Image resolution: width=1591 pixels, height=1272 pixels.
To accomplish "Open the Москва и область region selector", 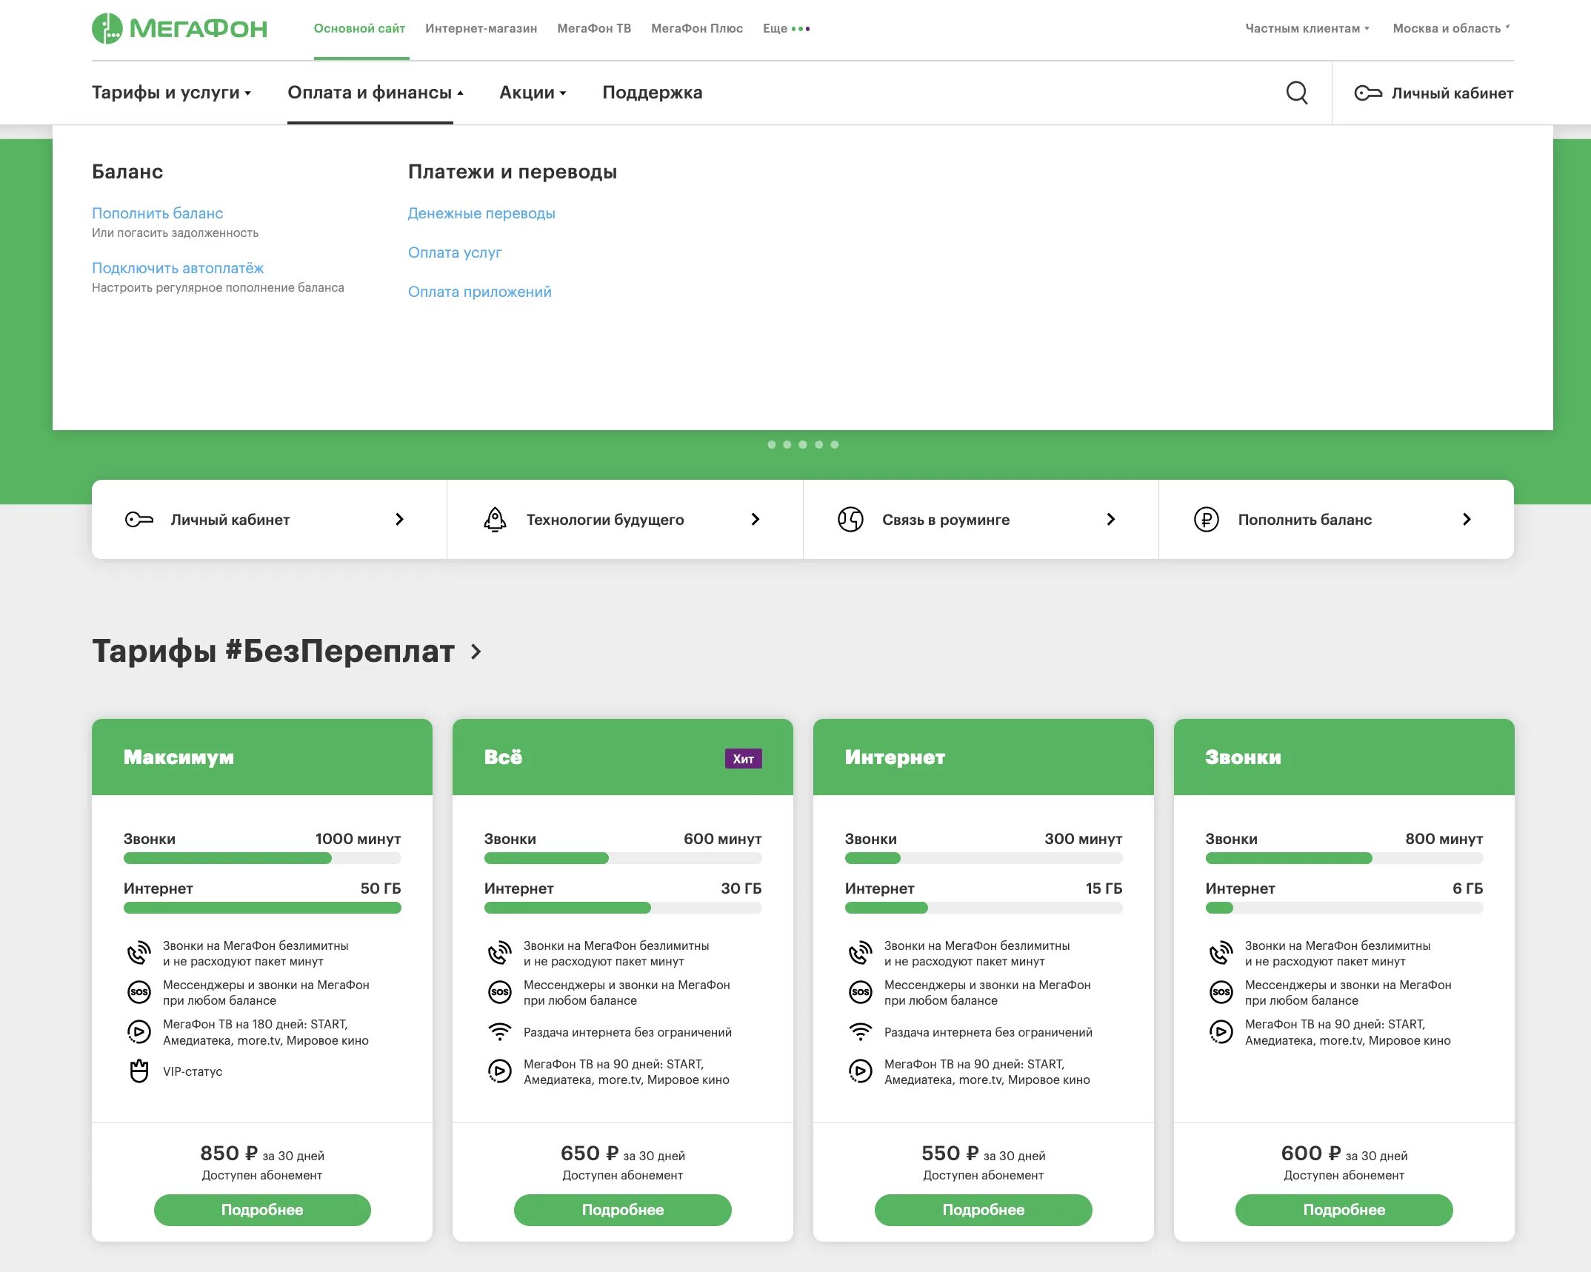I will coord(1451,28).
